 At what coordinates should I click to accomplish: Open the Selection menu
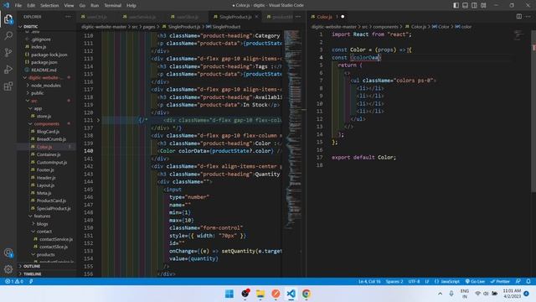pyautogui.click(x=49, y=6)
